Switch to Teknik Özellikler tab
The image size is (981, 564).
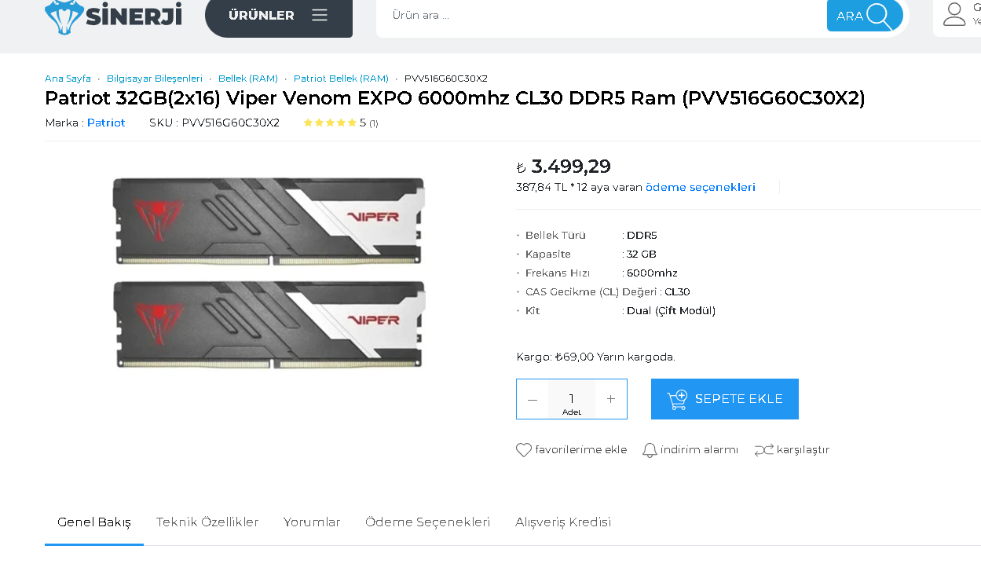click(x=207, y=522)
